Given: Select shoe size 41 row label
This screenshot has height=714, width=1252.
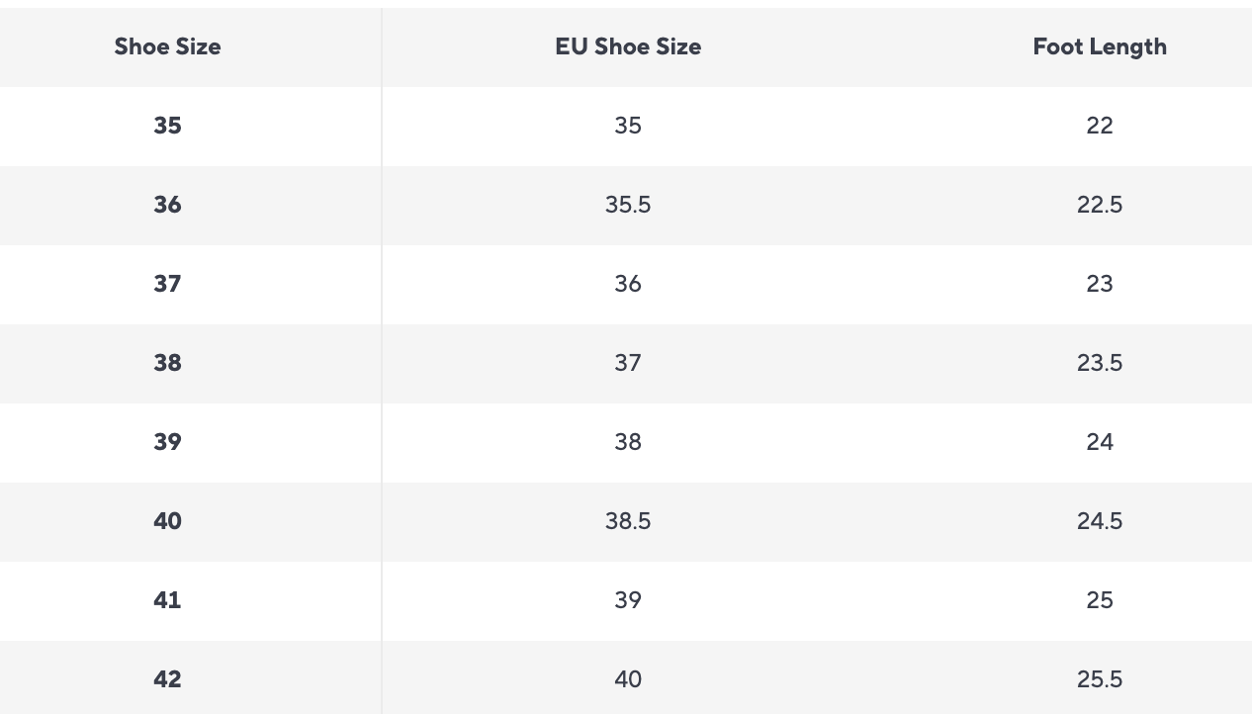Looking at the screenshot, I should click(167, 600).
